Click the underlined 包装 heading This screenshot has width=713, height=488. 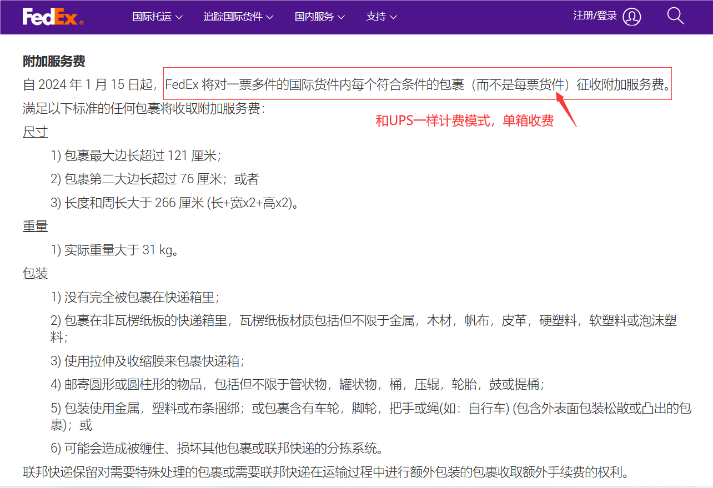35,274
